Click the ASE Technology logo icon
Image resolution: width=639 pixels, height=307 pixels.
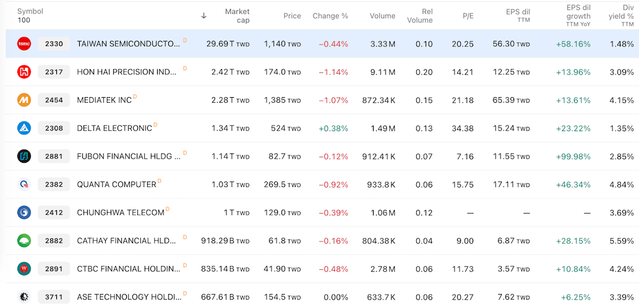point(24,297)
